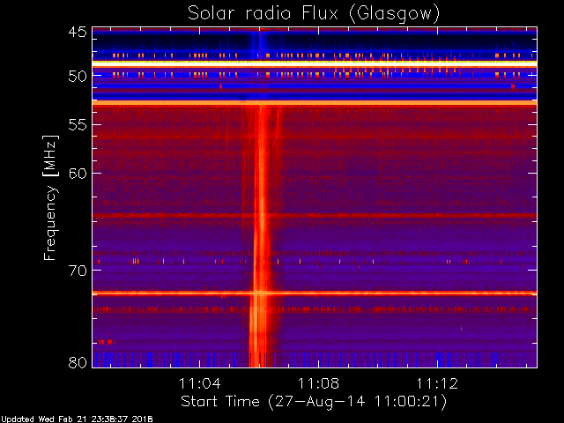
Task: Click the 11:08 time tick label
Action: point(318,383)
